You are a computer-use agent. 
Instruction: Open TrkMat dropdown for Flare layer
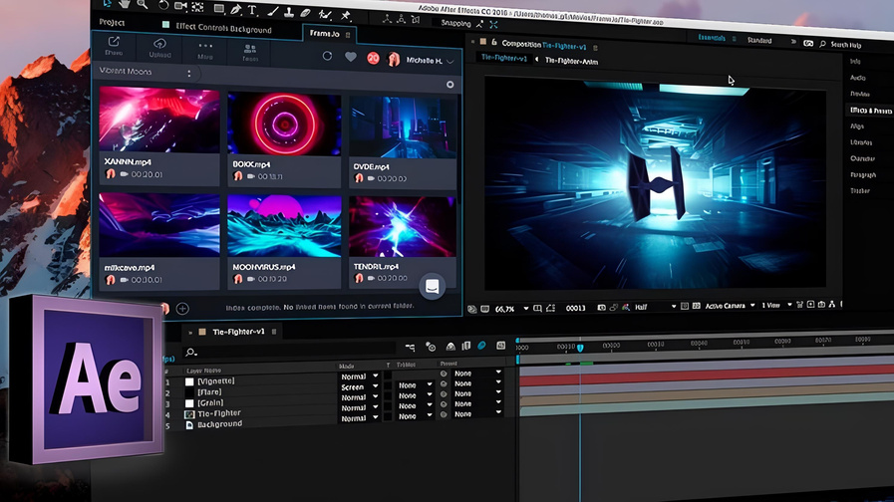tap(415, 385)
